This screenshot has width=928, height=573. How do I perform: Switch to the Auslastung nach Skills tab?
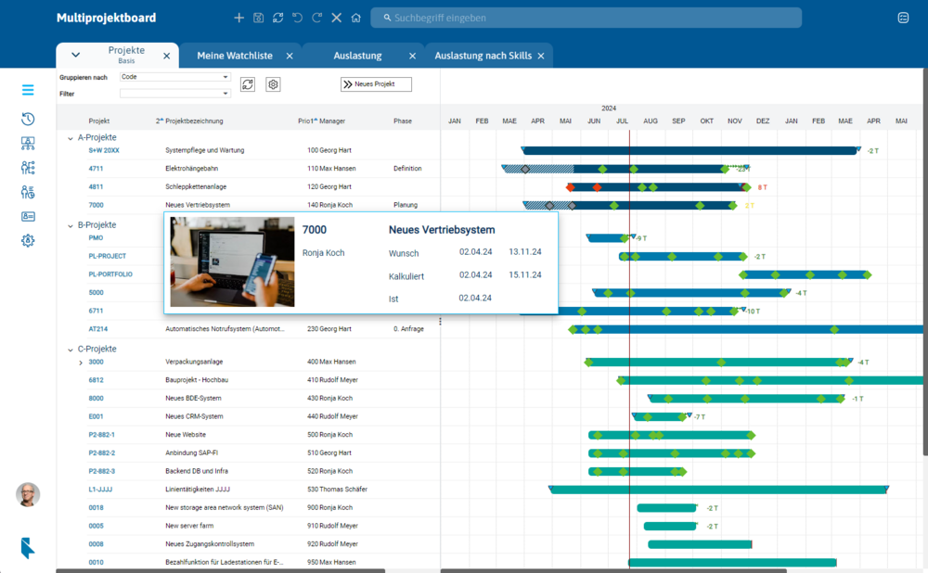483,56
